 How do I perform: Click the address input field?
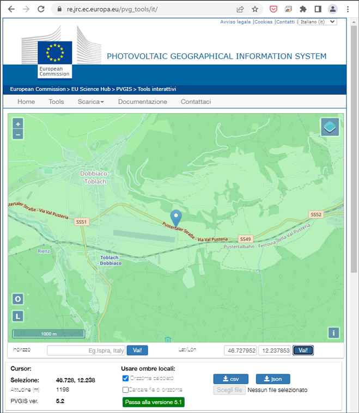[86, 350]
